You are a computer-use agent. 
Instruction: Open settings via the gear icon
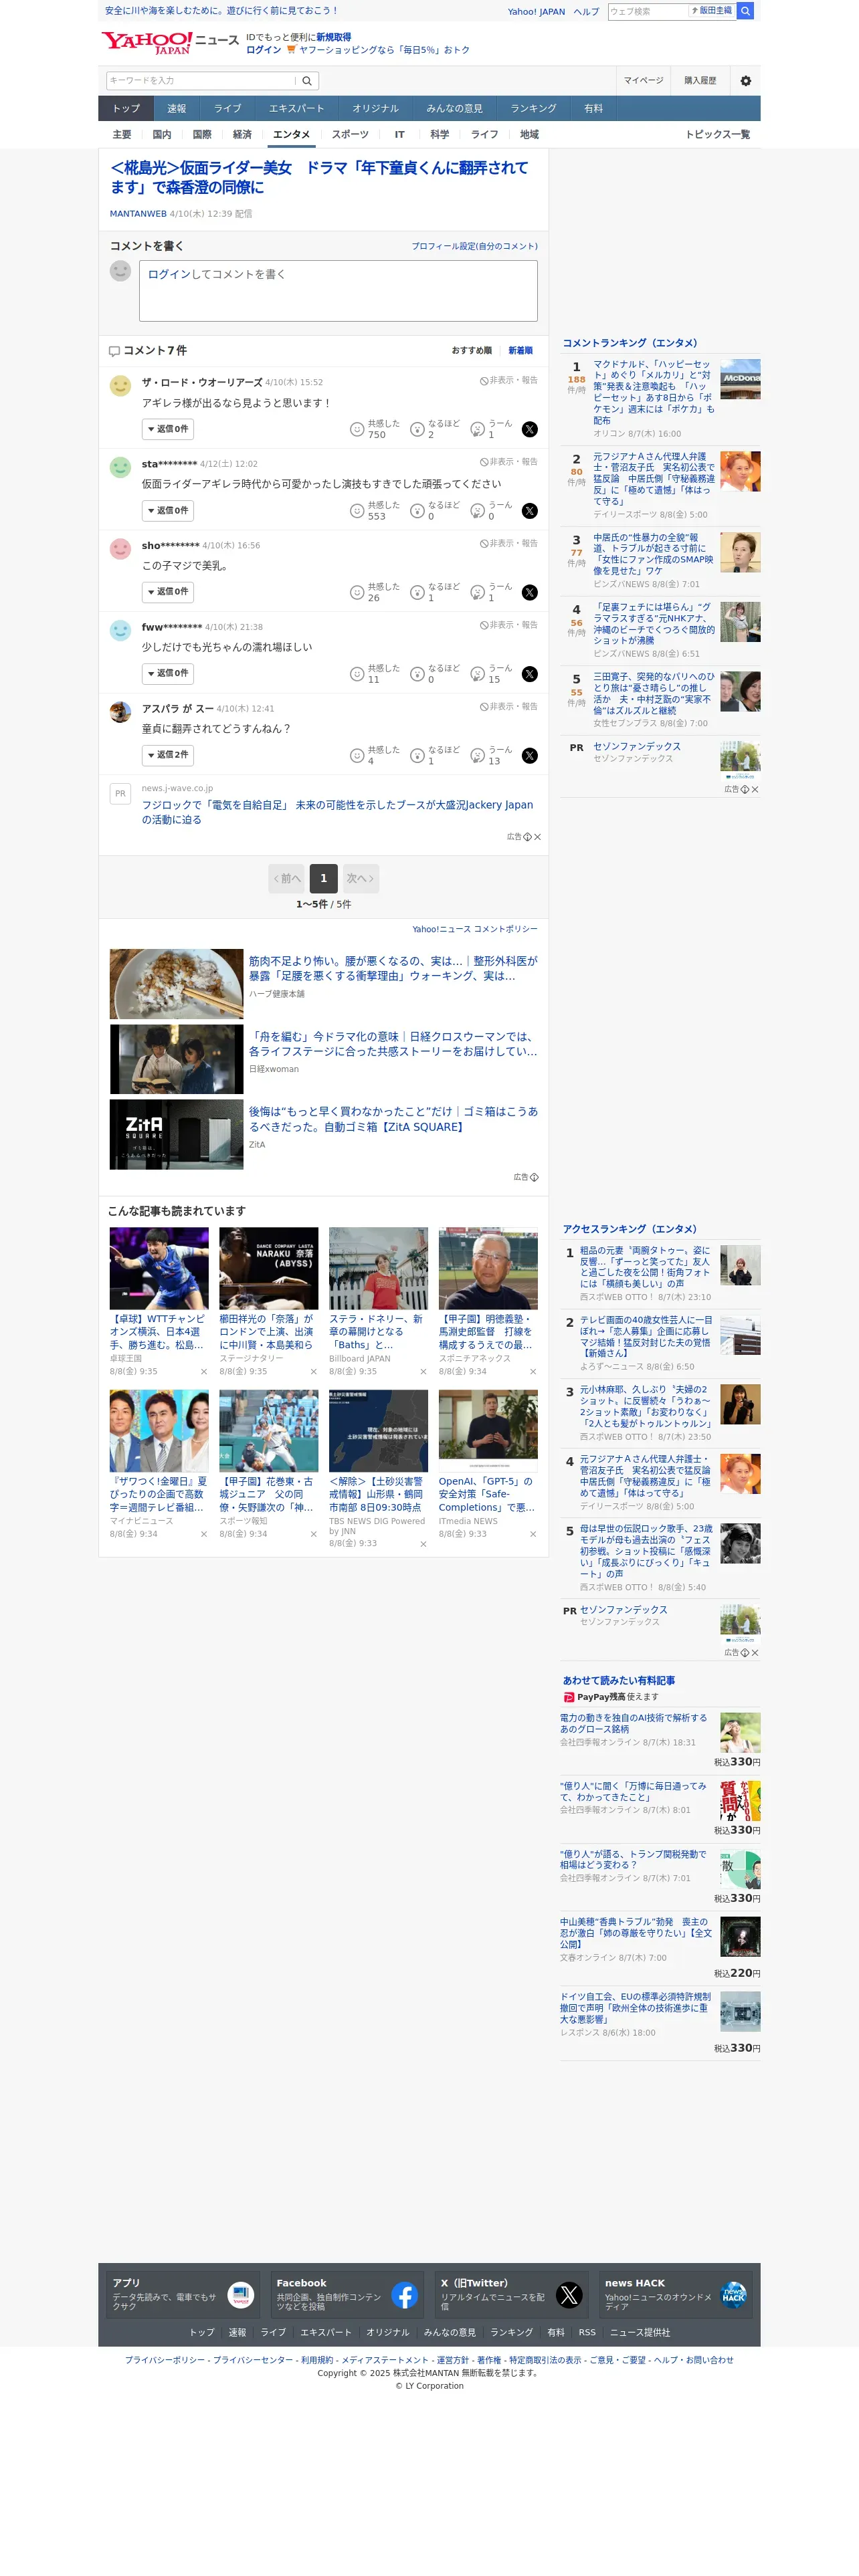(745, 81)
